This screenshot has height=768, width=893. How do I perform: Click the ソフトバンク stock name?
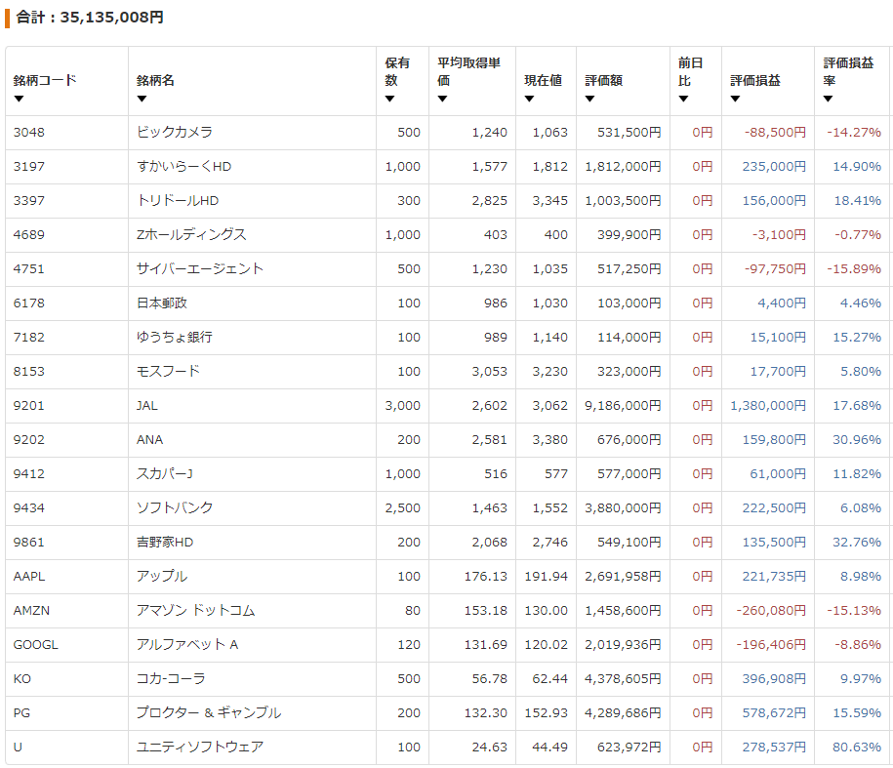(175, 508)
